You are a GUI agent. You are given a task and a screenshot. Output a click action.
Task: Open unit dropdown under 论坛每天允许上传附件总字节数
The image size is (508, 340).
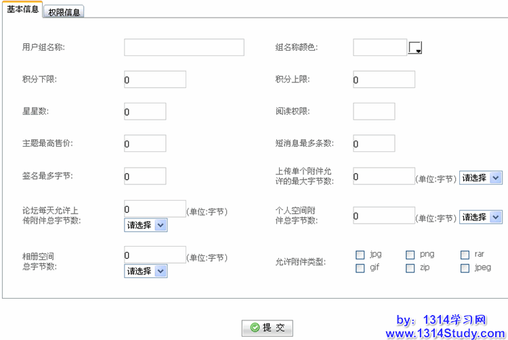146,225
